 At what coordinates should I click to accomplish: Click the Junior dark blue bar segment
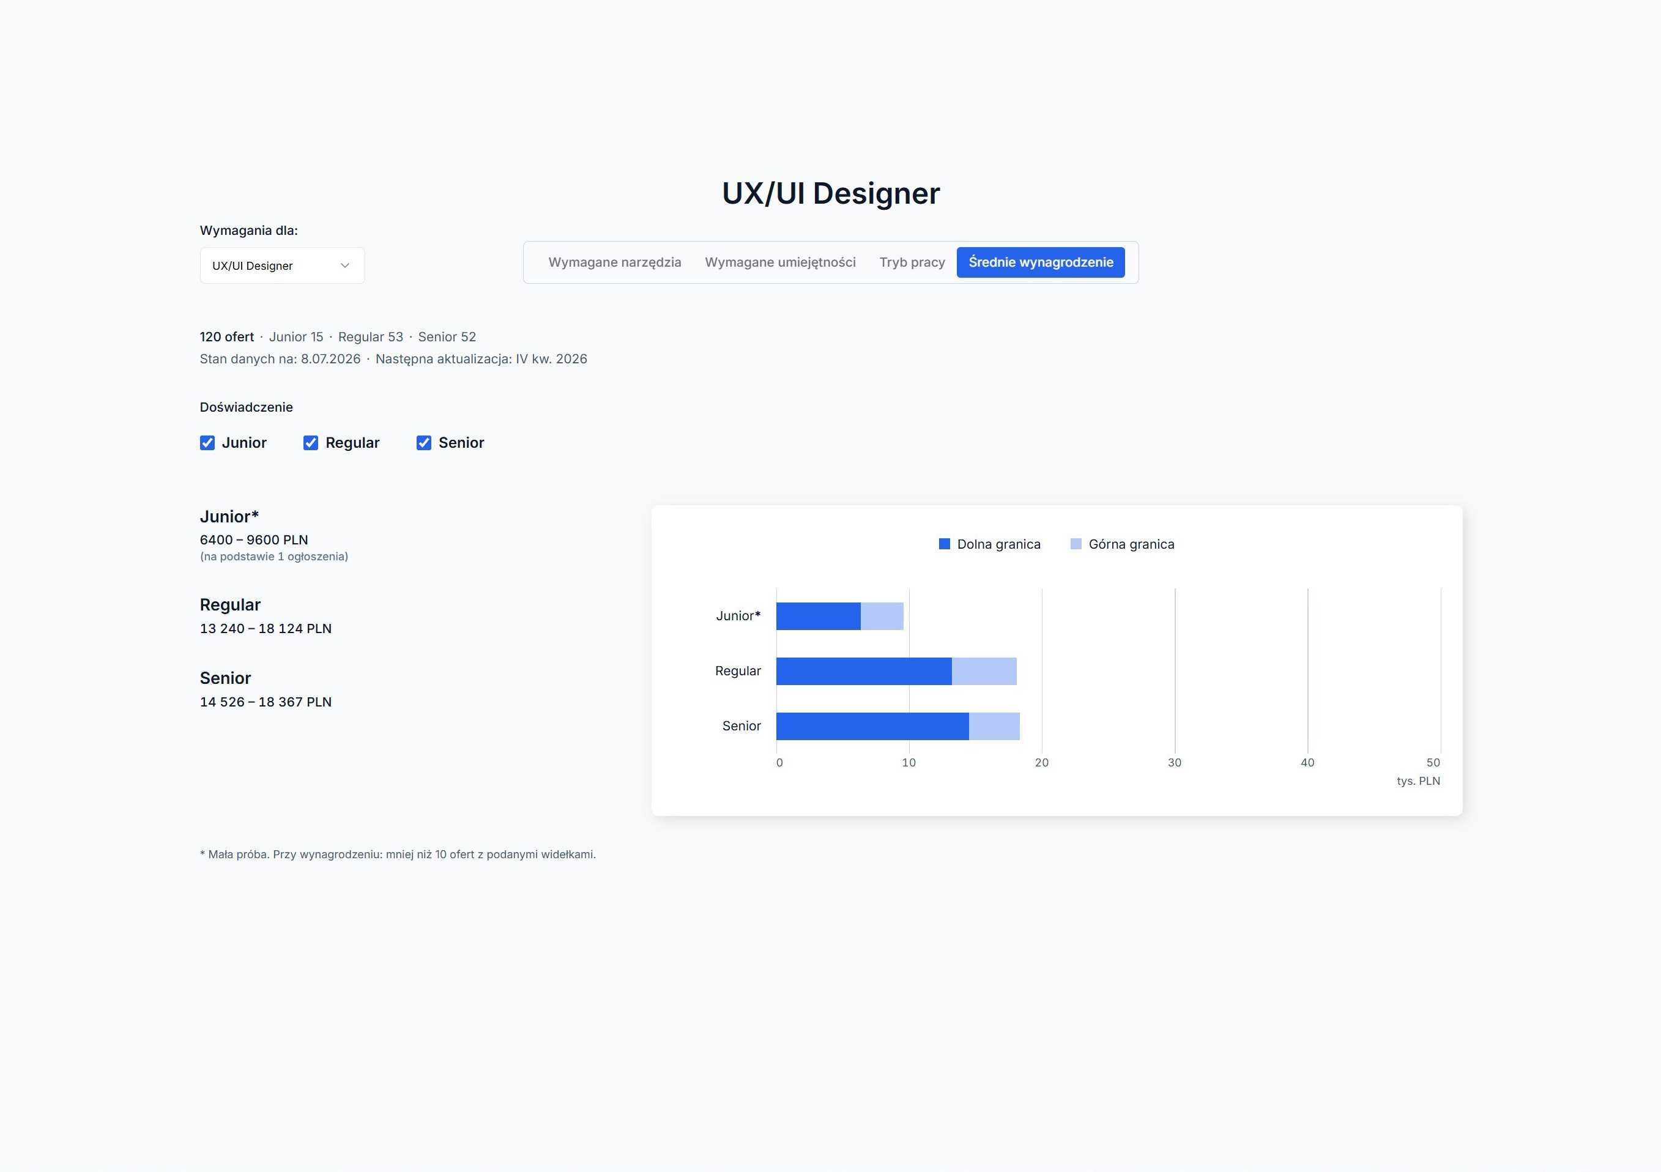click(x=818, y=617)
